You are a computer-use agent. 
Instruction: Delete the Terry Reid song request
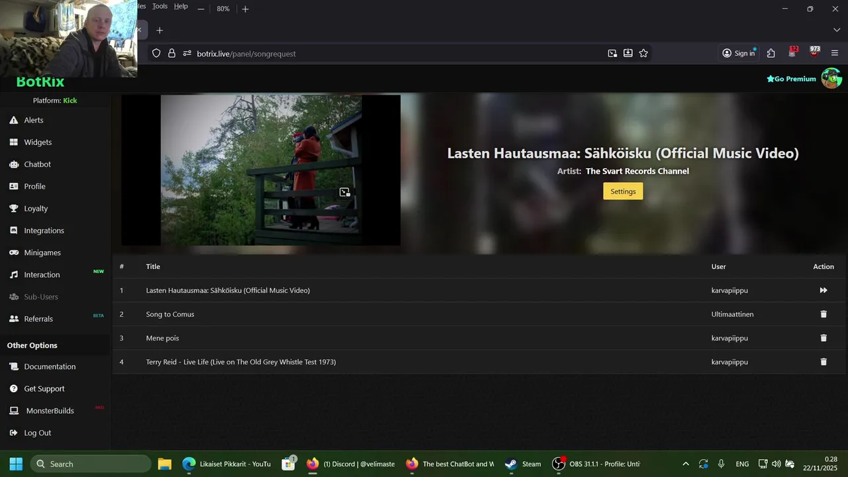[823, 362]
